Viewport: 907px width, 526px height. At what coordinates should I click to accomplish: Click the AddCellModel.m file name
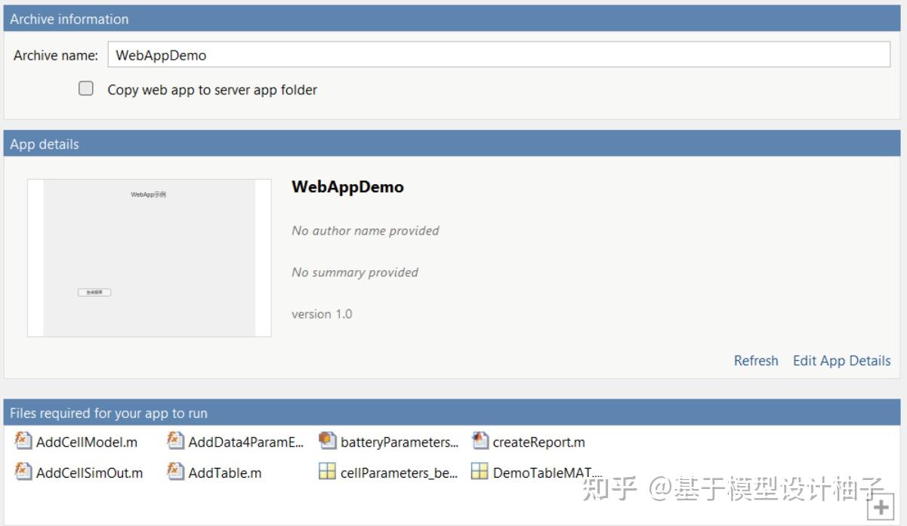(87, 442)
